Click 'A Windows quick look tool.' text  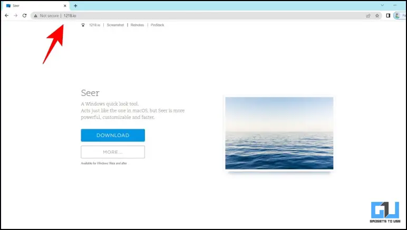pos(110,104)
